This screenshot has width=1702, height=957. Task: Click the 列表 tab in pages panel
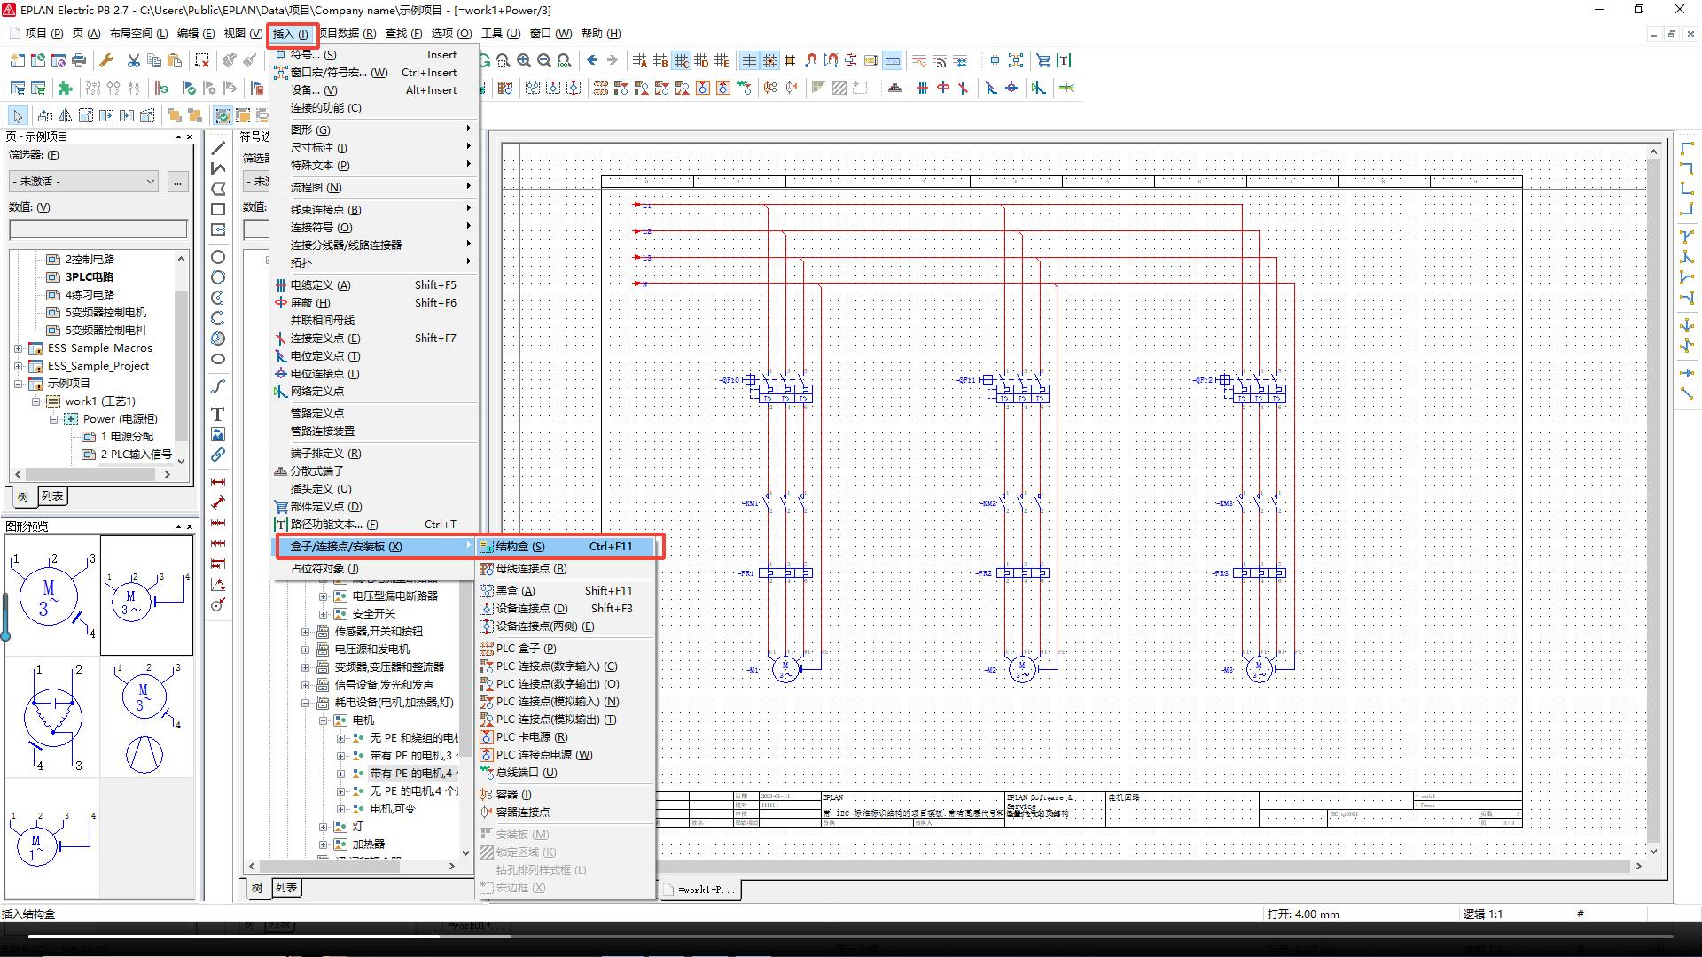pos(52,496)
